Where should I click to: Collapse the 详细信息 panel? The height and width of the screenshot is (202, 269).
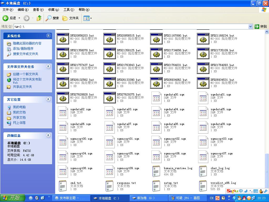coord(48,135)
